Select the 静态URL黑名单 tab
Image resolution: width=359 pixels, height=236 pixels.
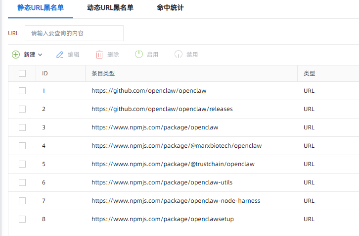click(41, 8)
